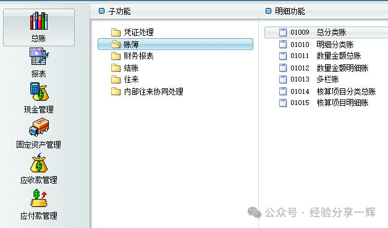
Task: Select the 应收款管理 money bag icon
Action: point(39,163)
